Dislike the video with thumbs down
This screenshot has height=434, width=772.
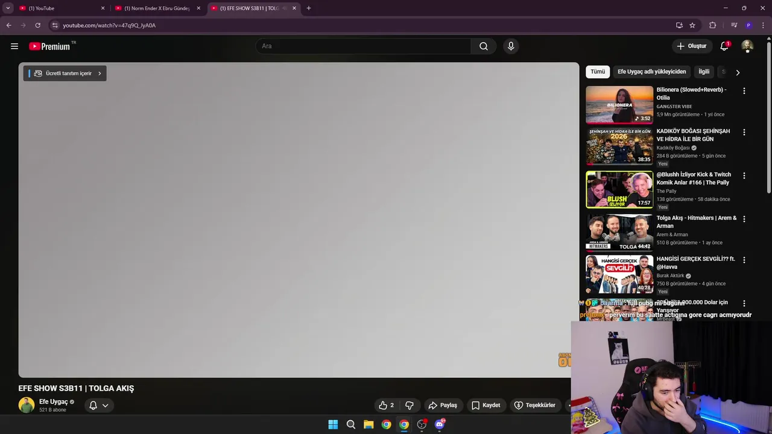(x=410, y=405)
